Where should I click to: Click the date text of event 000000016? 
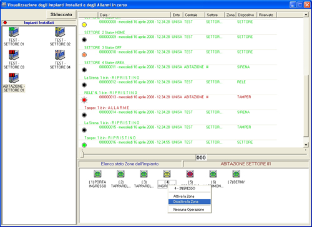click(135, 142)
